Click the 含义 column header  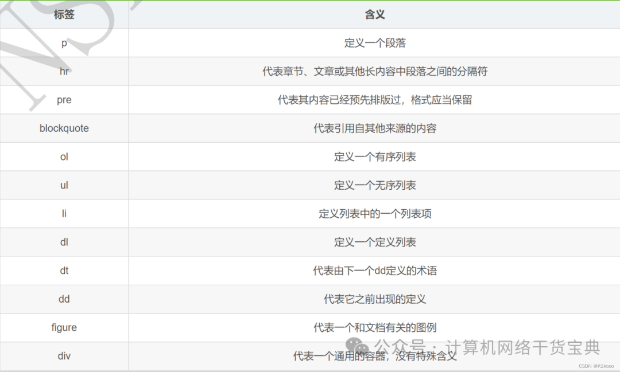click(x=374, y=14)
